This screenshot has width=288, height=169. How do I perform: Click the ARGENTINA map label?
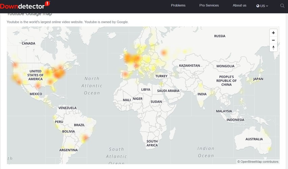point(68,150)
